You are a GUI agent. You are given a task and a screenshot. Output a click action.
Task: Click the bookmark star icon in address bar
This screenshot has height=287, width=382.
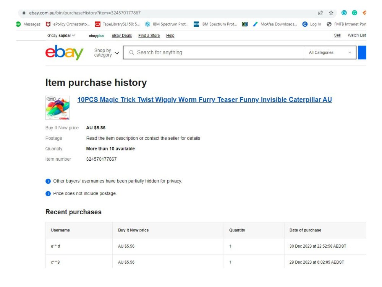tap(331, 13)
